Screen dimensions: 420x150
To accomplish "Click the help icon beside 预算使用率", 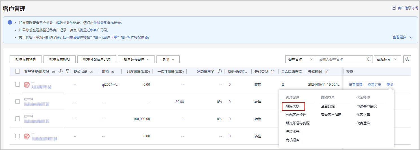I will point(220,72).
